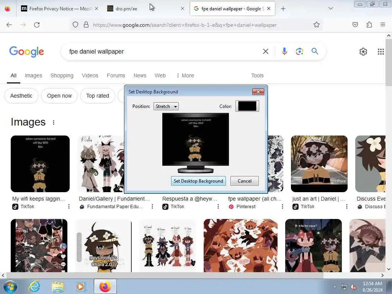
Task: Open options dots for Daniel/Gallery result
Action: tap(152, 206)
